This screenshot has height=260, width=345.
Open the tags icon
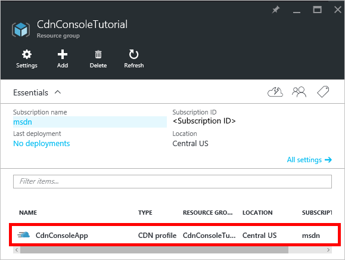[x=323, y=92]
